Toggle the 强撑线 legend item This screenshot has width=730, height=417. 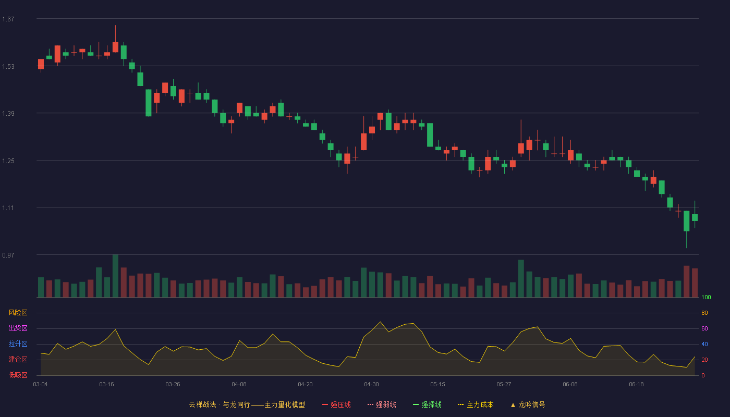[x=427, y=404]
